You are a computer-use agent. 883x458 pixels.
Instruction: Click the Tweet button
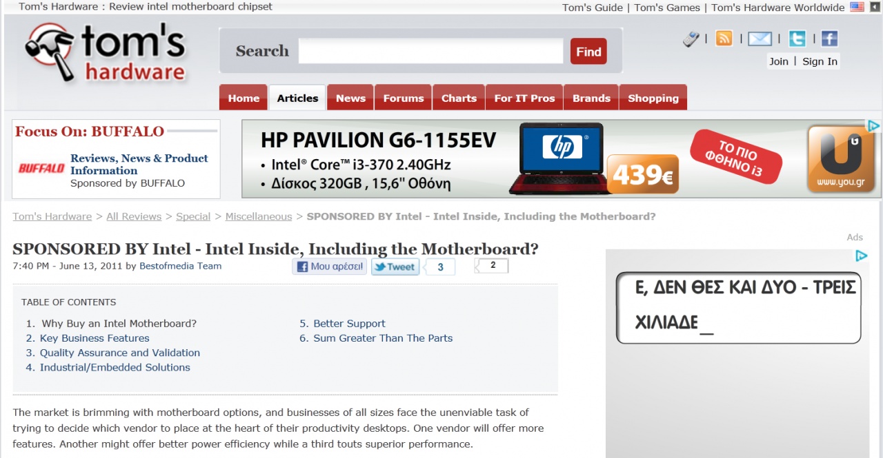tap(395, 267)
